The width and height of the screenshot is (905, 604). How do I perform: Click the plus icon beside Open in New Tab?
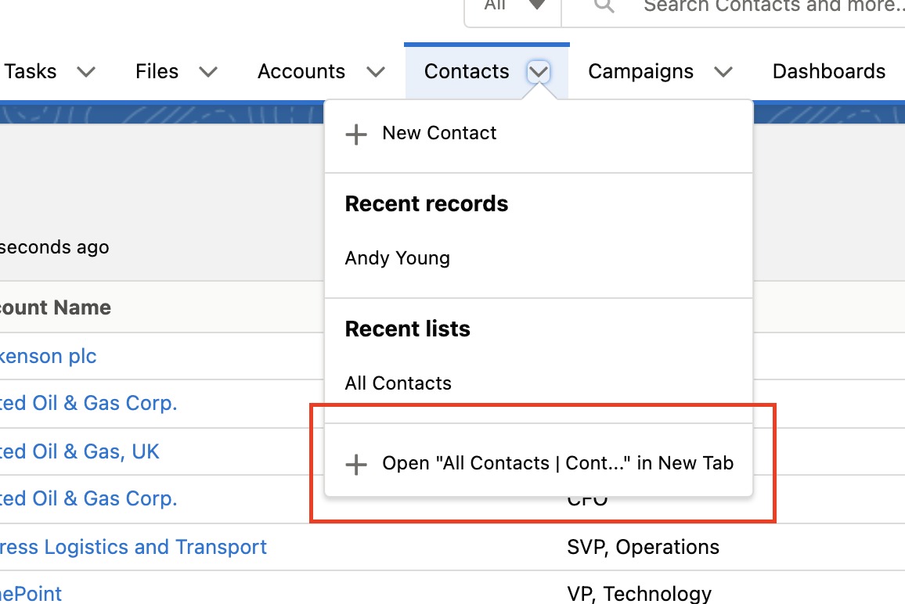point(356,465)
